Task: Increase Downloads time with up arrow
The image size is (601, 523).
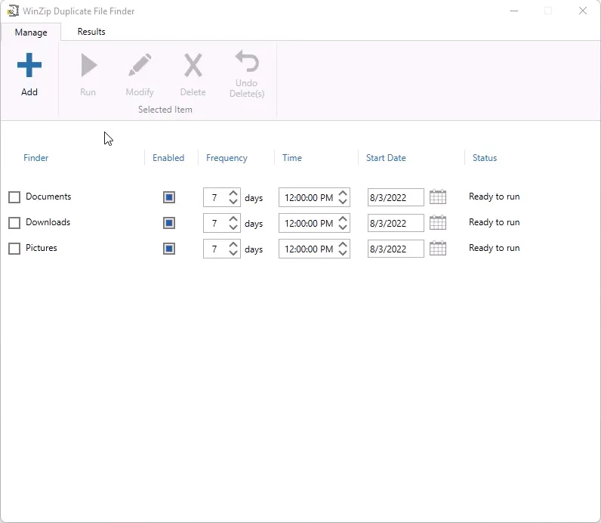Action: tap(343, 218)
